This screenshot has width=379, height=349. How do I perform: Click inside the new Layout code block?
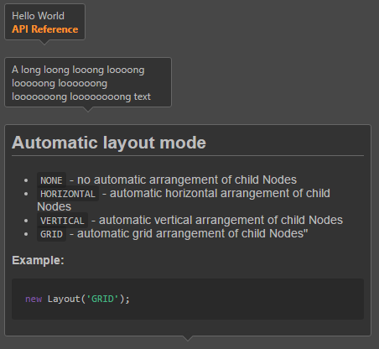188,299
